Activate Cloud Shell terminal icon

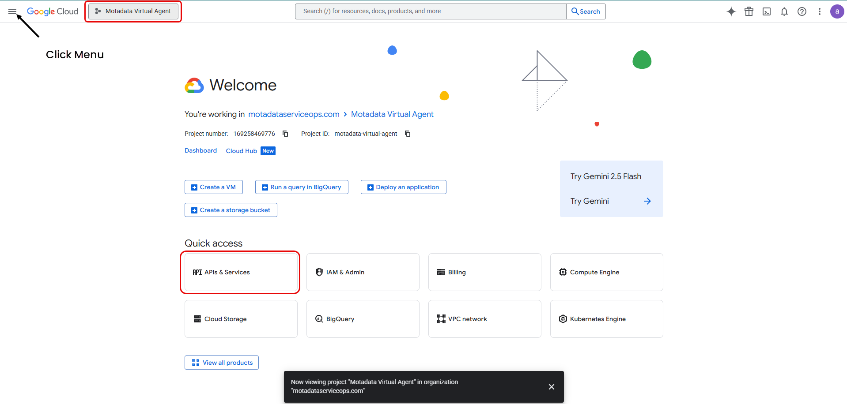coord(767,11)
